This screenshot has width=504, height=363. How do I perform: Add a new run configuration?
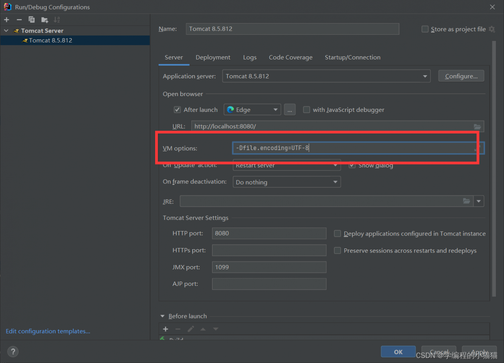[x=7, y=20]
